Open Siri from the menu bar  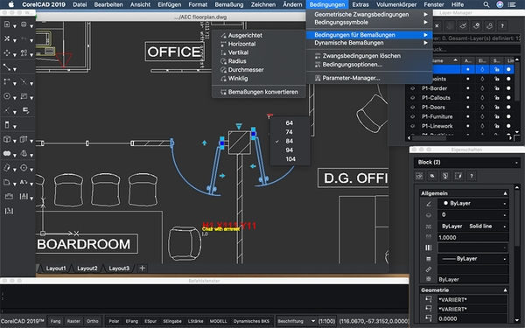[x=500, y=4]
